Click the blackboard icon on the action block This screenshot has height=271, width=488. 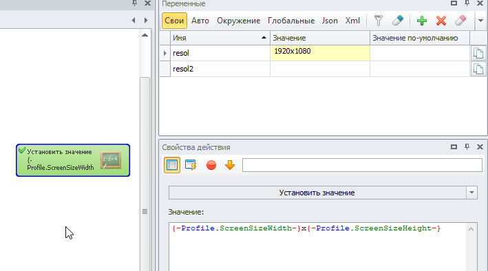coord(111,160)
